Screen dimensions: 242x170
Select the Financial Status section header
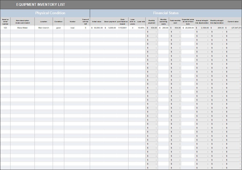point(166,13)
